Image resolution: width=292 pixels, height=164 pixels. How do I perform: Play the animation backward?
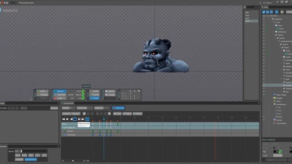pyautogui.click(x=71, y=119)
